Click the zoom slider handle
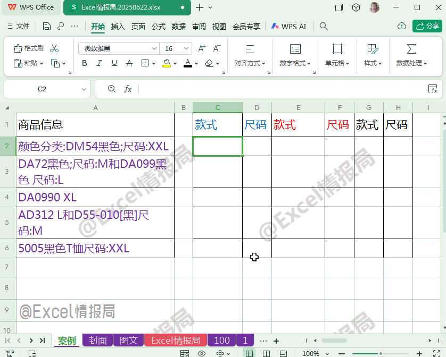The width and height of the screenshot is (446, 357). coord(381,354)
